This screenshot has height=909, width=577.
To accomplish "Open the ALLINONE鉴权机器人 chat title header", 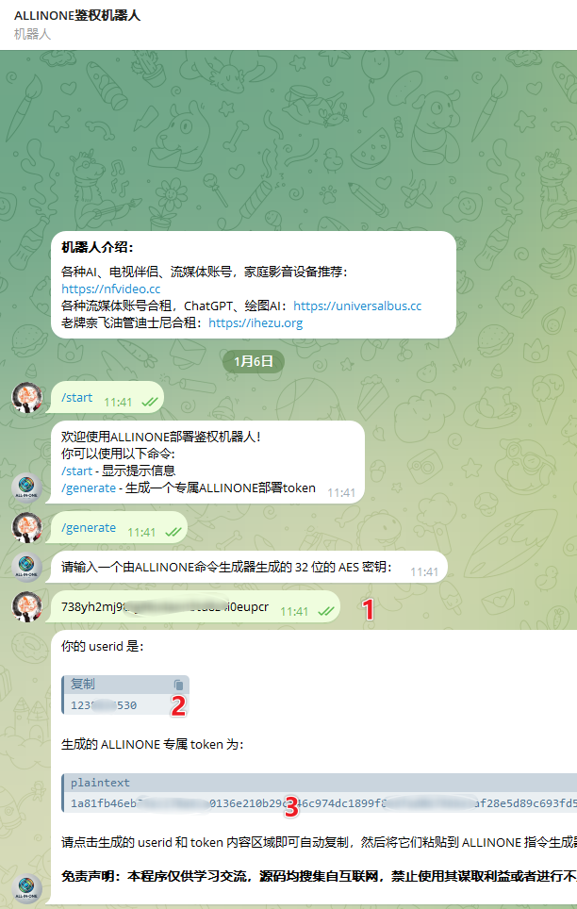I will (x=77, y=15).
